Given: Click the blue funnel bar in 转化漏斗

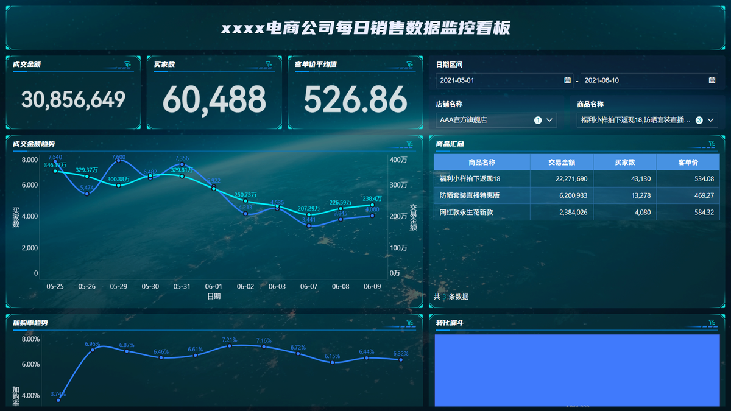Looking at the screenshot, I should (577, 370).
